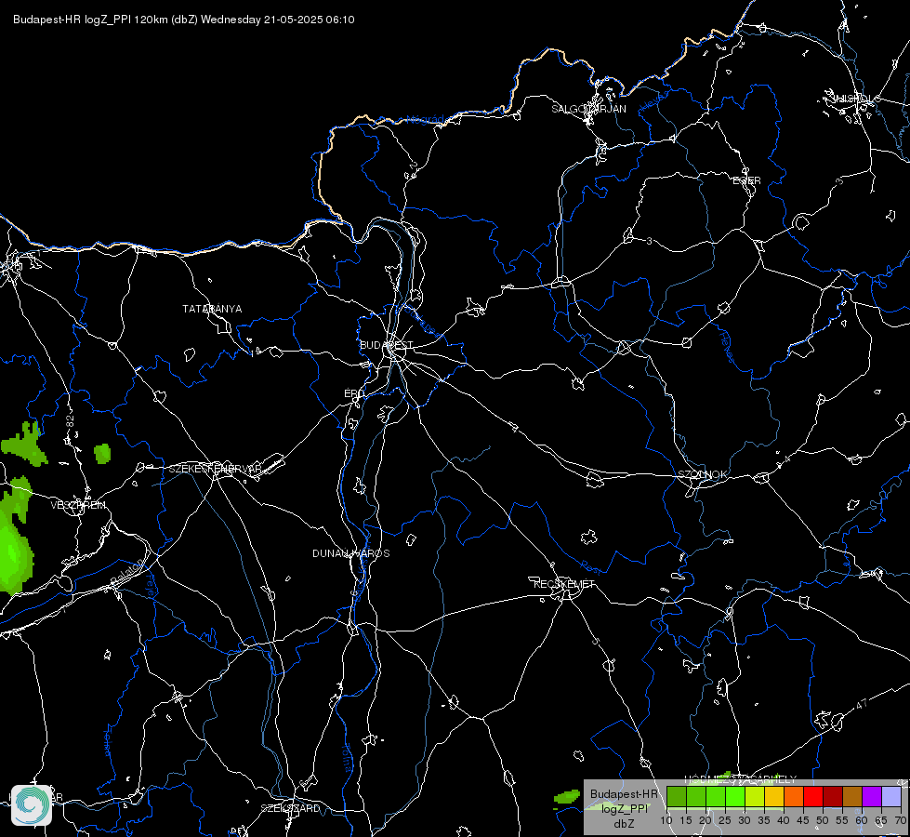Image resolution: width=910 pixels, height=837 pixels.
Task: Select the 50 dBZ dark red swatch
Action: point(833,796)
